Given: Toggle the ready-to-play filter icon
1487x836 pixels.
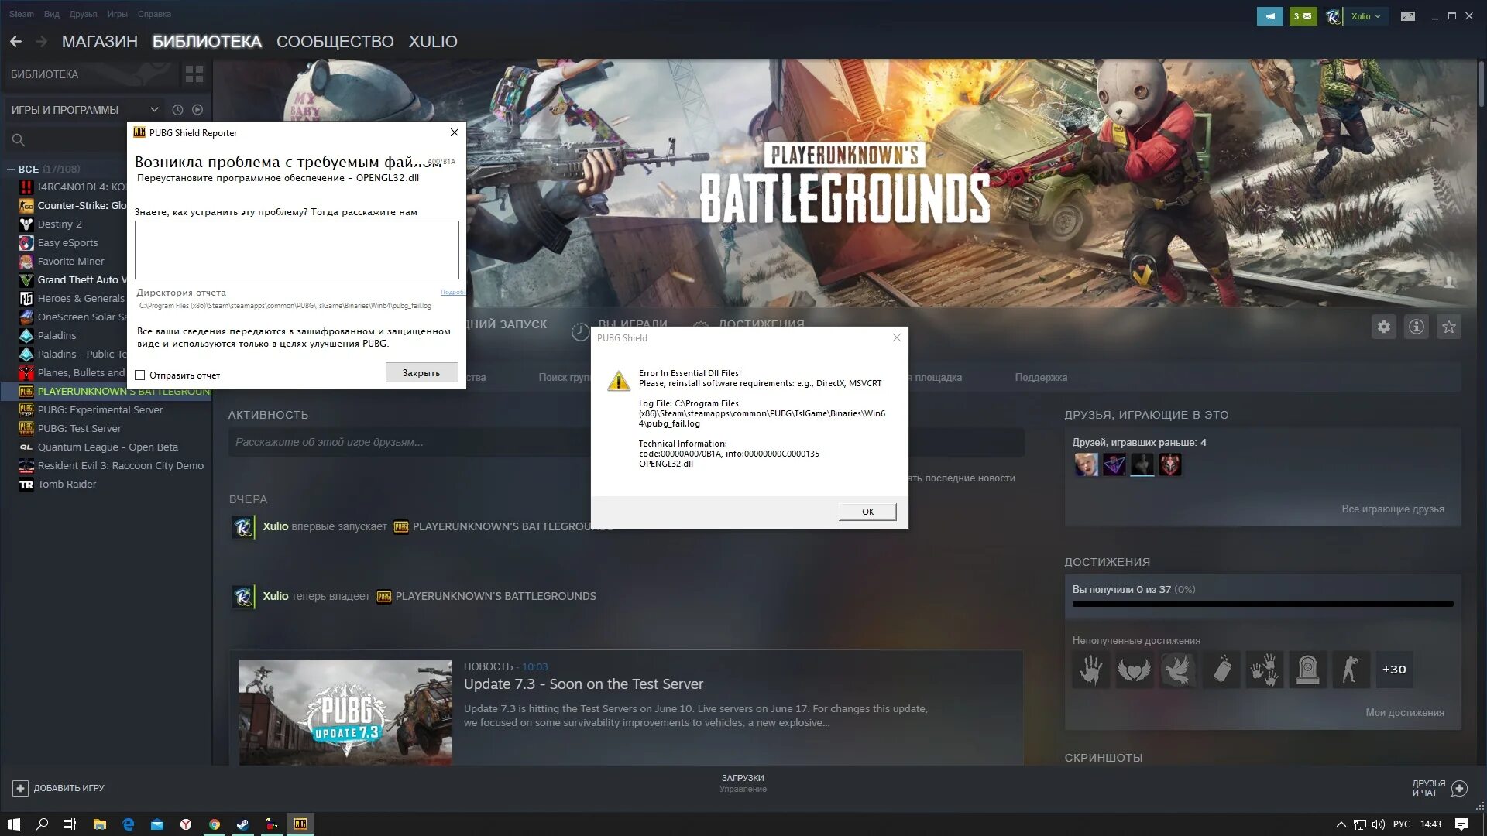Looking at the screenshot, I should pyautogui.click(x=197, y=110).
